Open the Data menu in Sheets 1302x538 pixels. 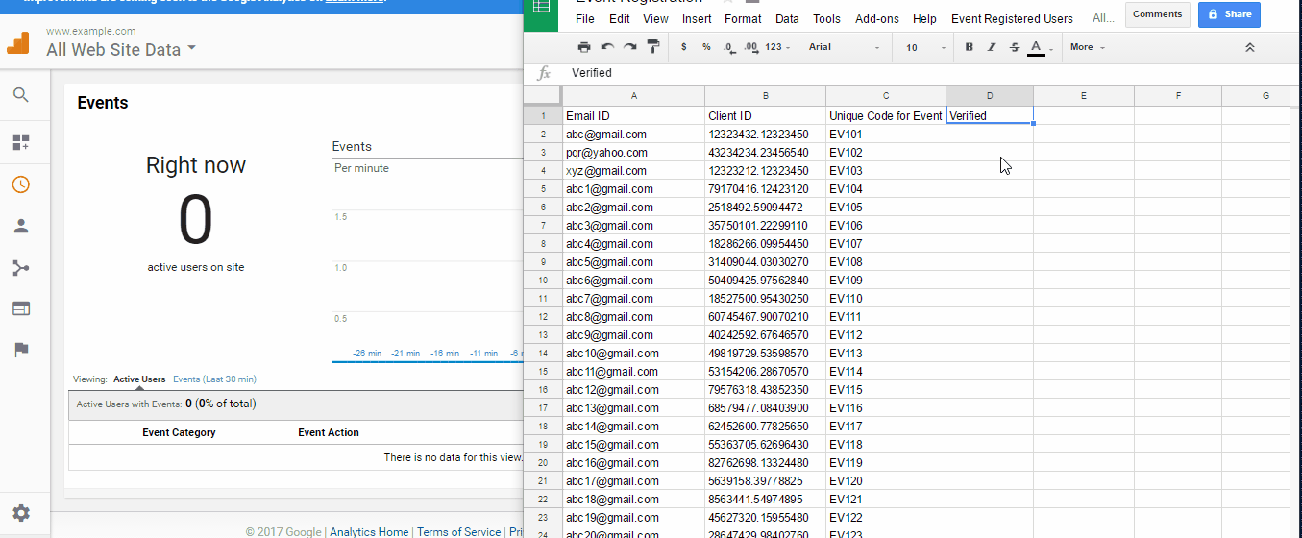point(787,19)
